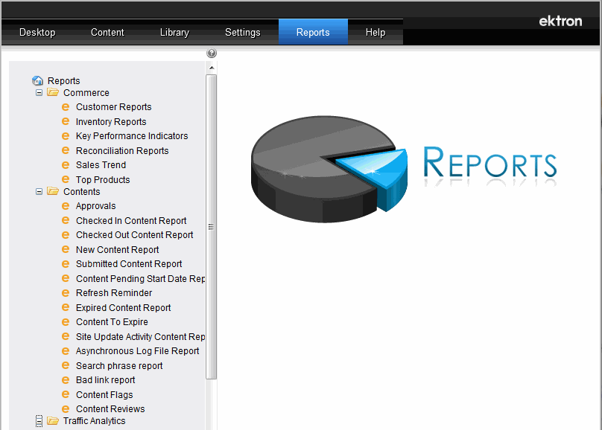
Task: Click the Traffic Analytics folder icon
Action: click(53, 420)
